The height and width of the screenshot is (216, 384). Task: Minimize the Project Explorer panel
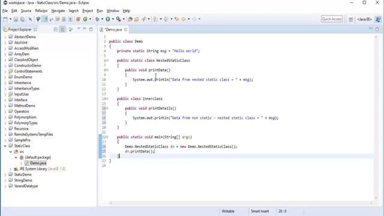coord(85,29)
